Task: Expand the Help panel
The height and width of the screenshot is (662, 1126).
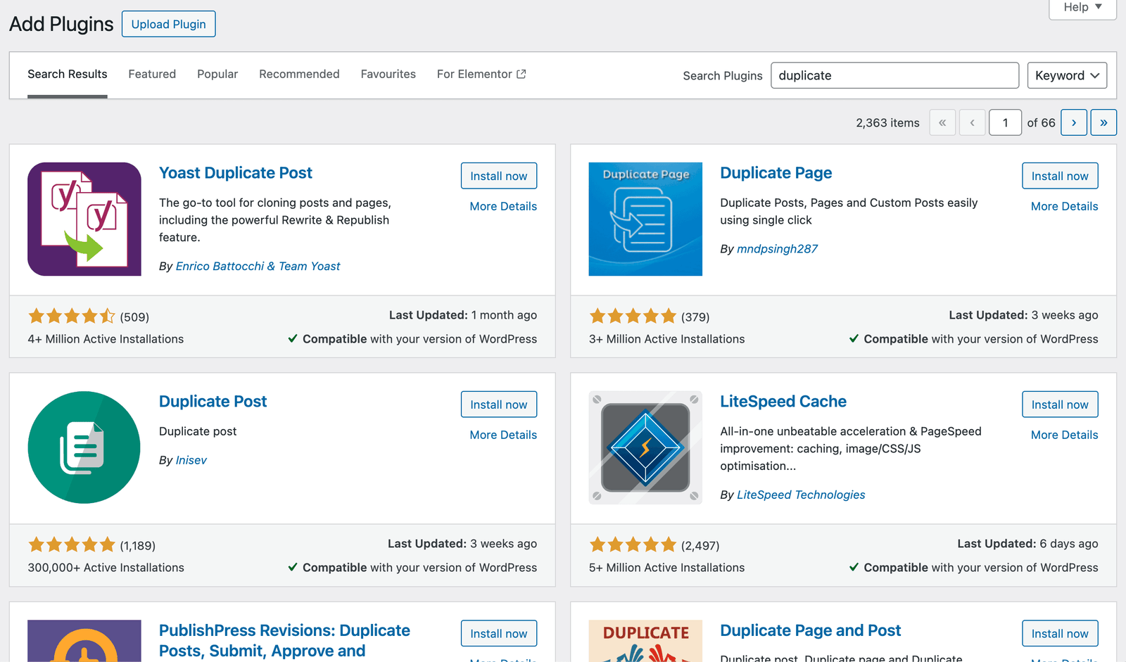Action: [1082, 8]
